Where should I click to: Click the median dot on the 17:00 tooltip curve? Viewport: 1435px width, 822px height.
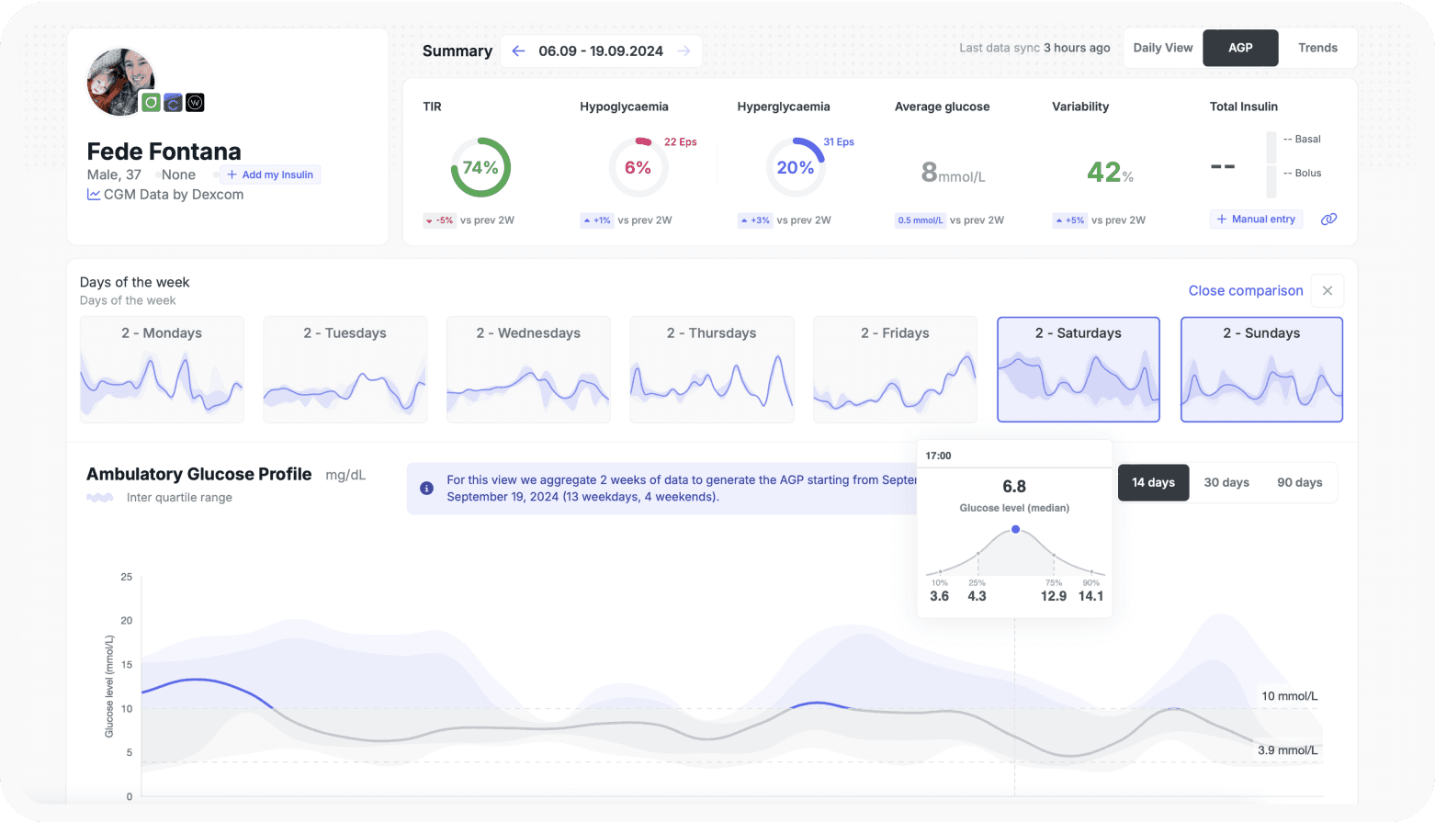coord(1014,529)
